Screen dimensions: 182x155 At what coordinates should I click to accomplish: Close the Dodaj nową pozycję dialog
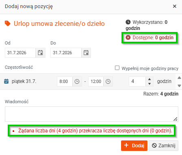[x=175, y=6]
